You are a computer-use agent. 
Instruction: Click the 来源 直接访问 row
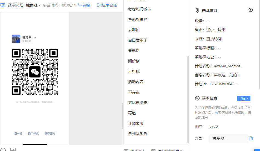coord(208,39)
